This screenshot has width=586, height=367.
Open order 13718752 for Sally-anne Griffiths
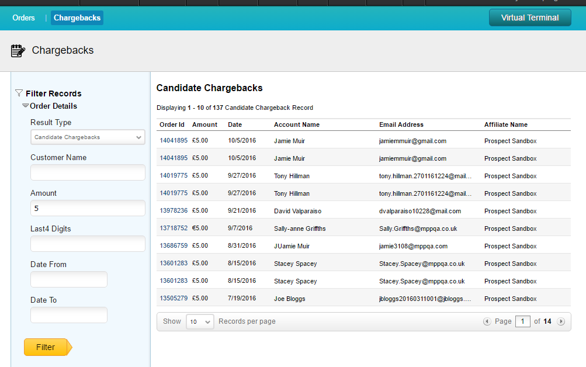click(x=174, y=228)
